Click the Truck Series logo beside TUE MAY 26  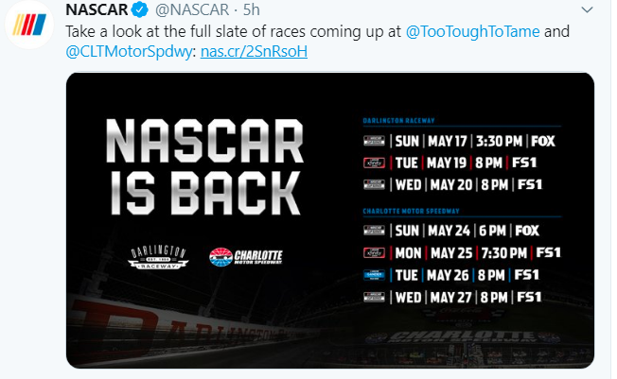point(376,274)
